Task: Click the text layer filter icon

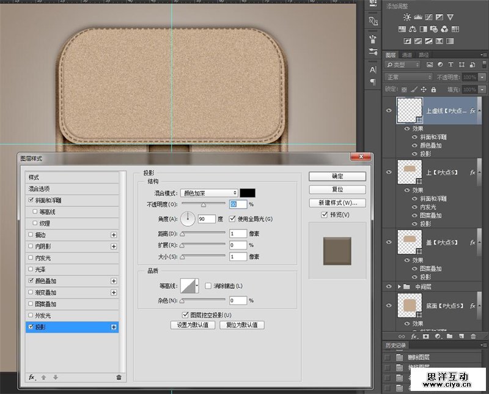Action: click(x=450, y=65)
